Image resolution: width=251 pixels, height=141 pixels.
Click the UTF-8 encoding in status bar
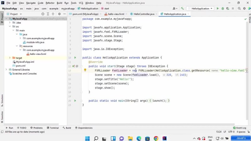231,132
